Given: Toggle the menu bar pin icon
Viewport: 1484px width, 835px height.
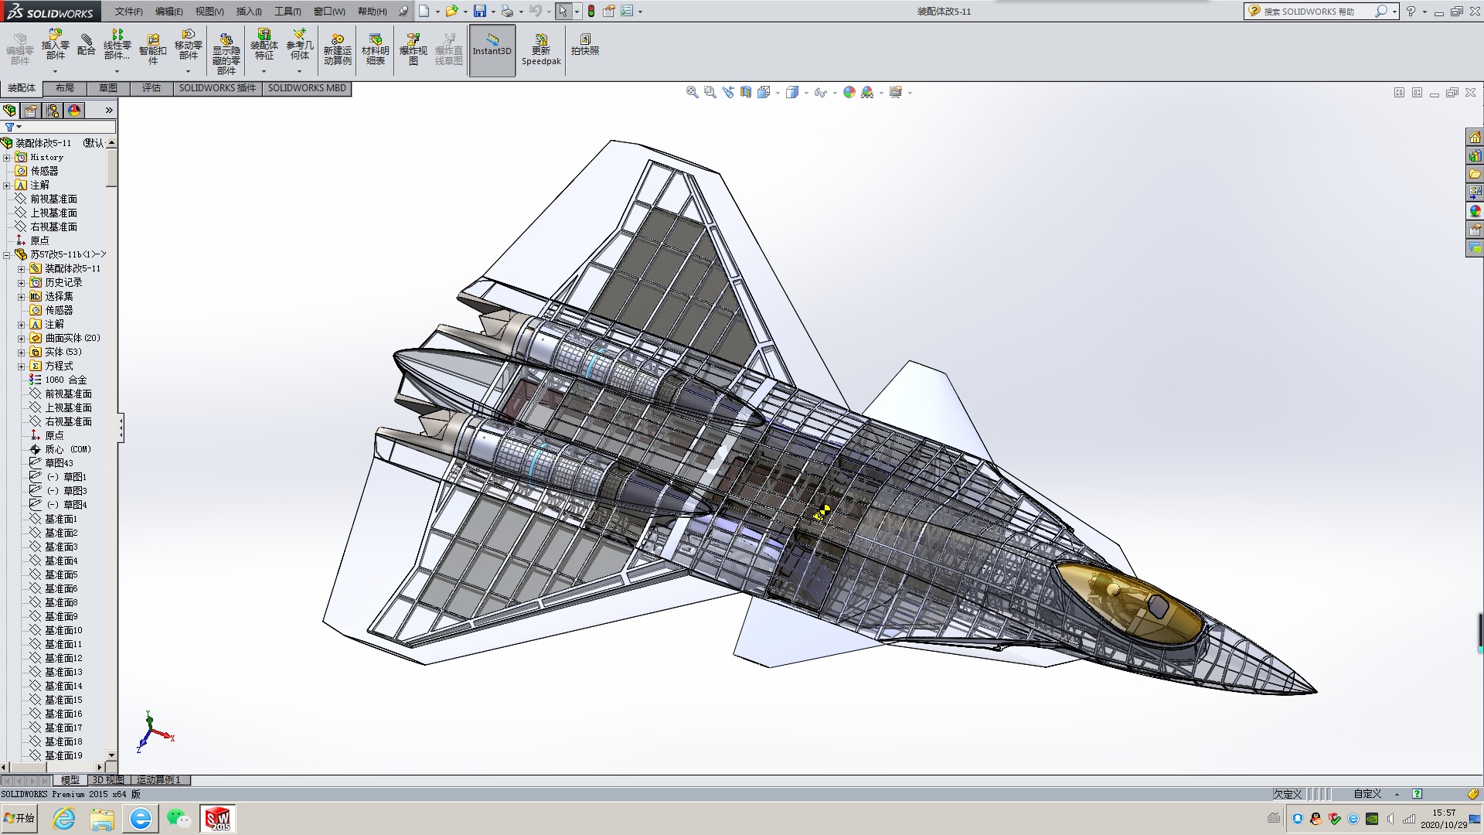Looking at the screenshot, I should tap(403, 11).
